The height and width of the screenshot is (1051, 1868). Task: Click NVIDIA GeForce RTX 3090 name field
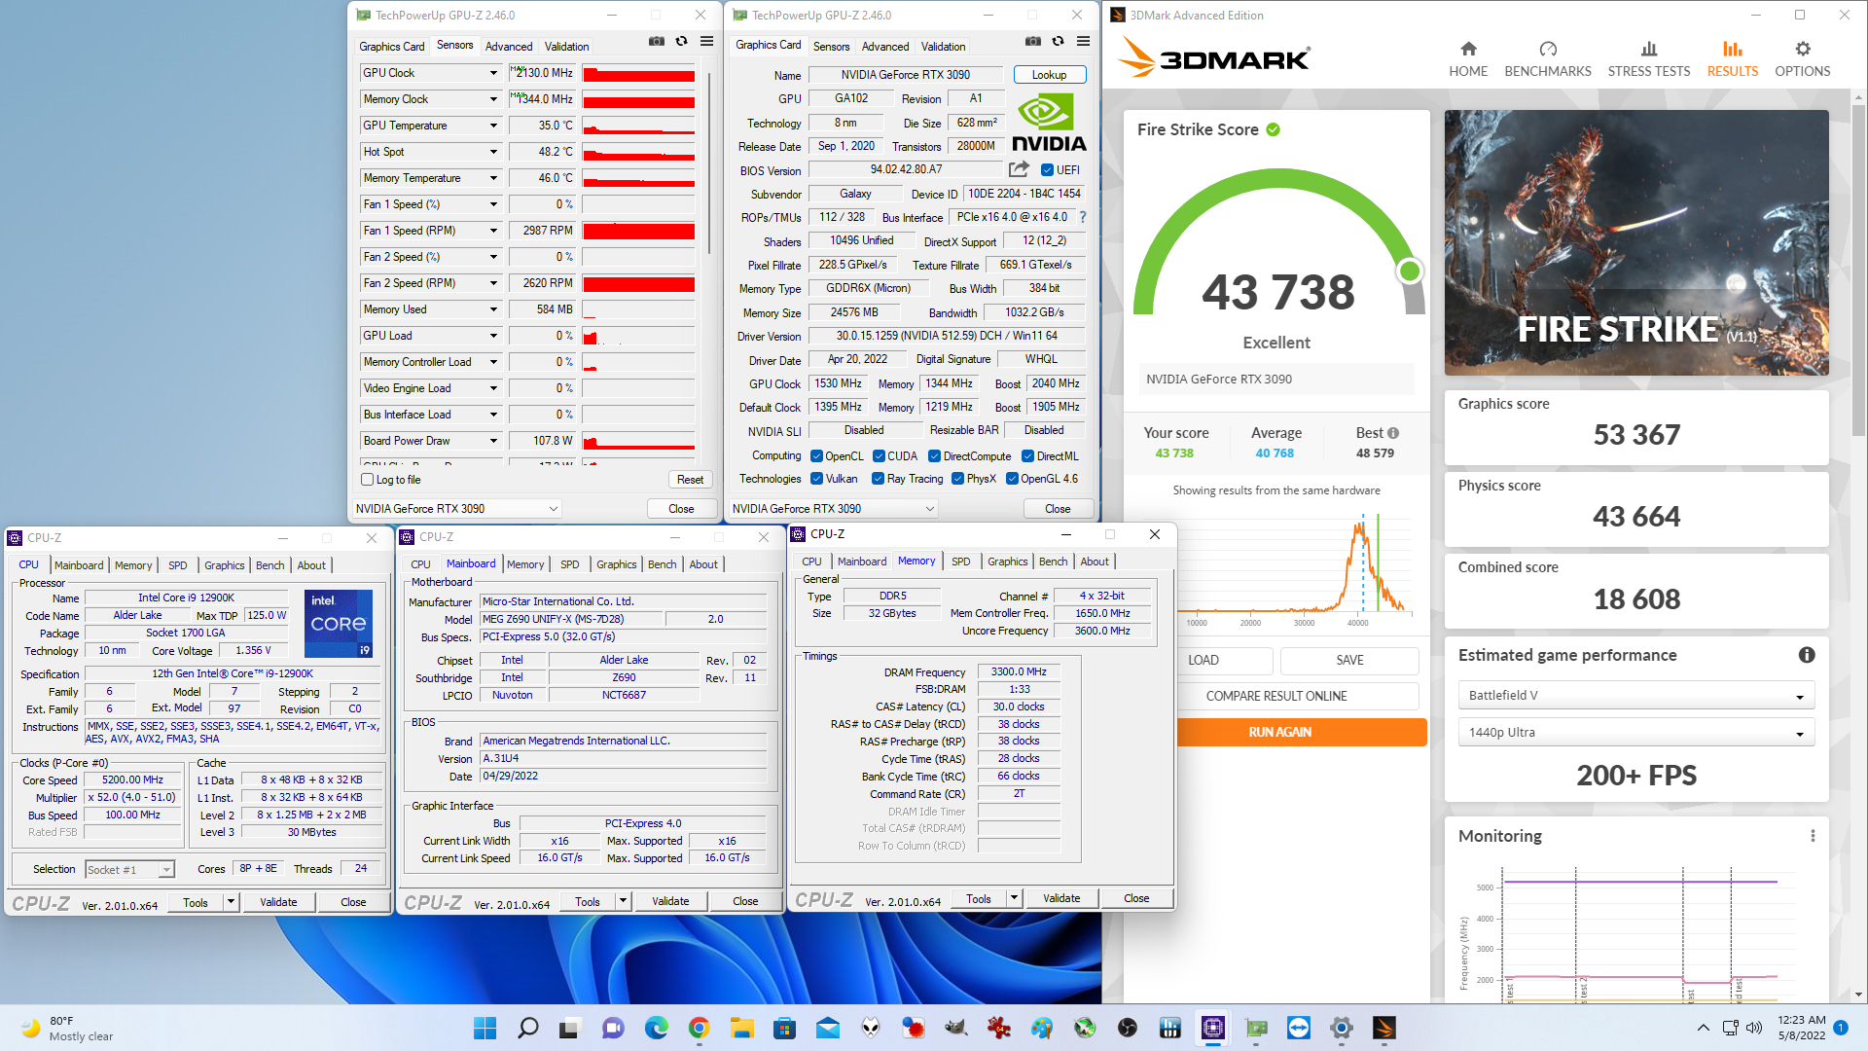905,75
